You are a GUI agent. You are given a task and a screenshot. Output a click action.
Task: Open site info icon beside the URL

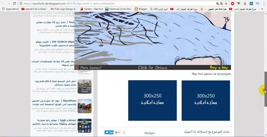tap(21, 4)
